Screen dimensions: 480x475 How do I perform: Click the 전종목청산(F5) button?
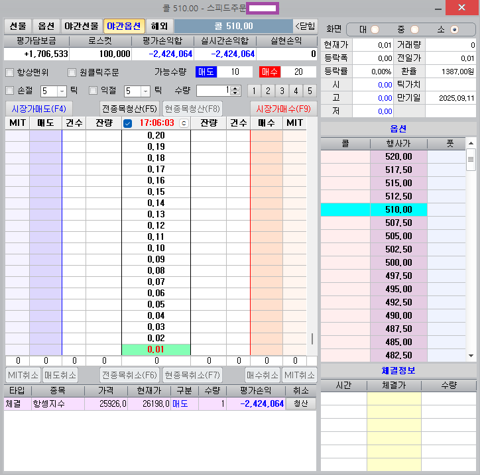click(129, 109)
